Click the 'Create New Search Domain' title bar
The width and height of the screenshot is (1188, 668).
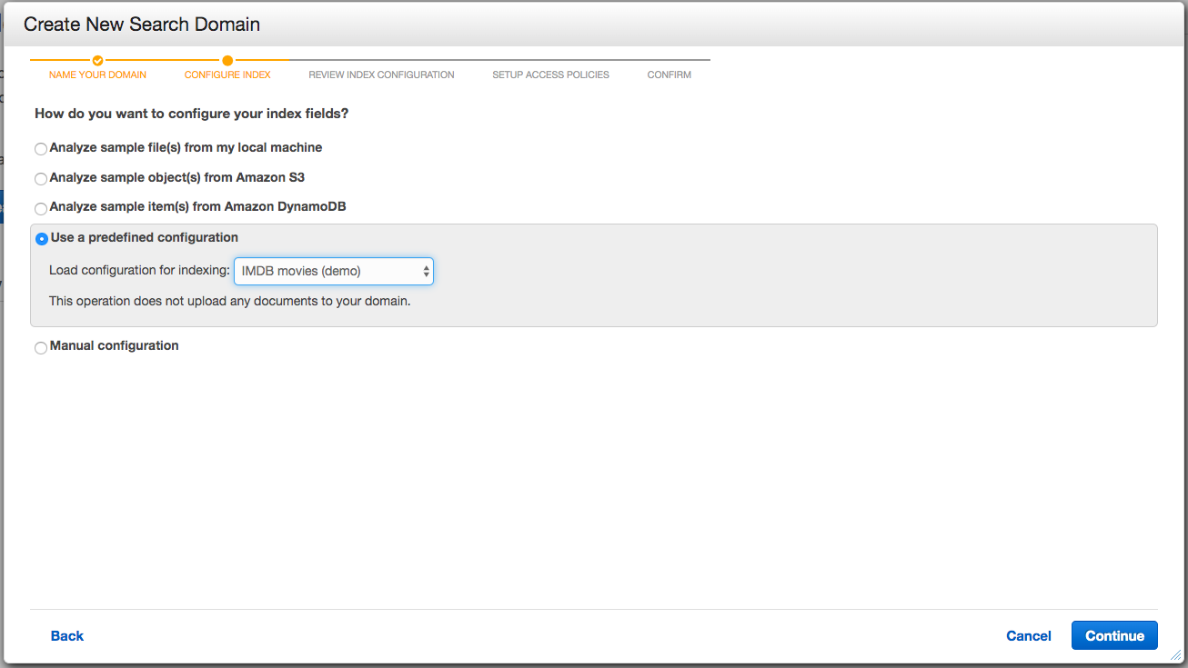coord(142,25)
